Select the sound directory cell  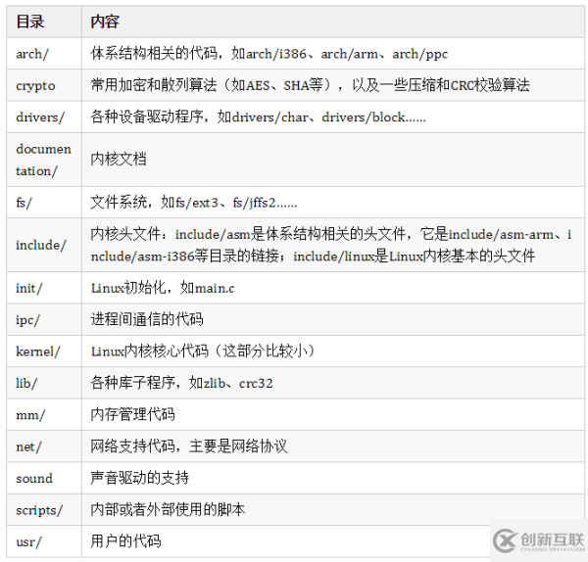(44, 478)
